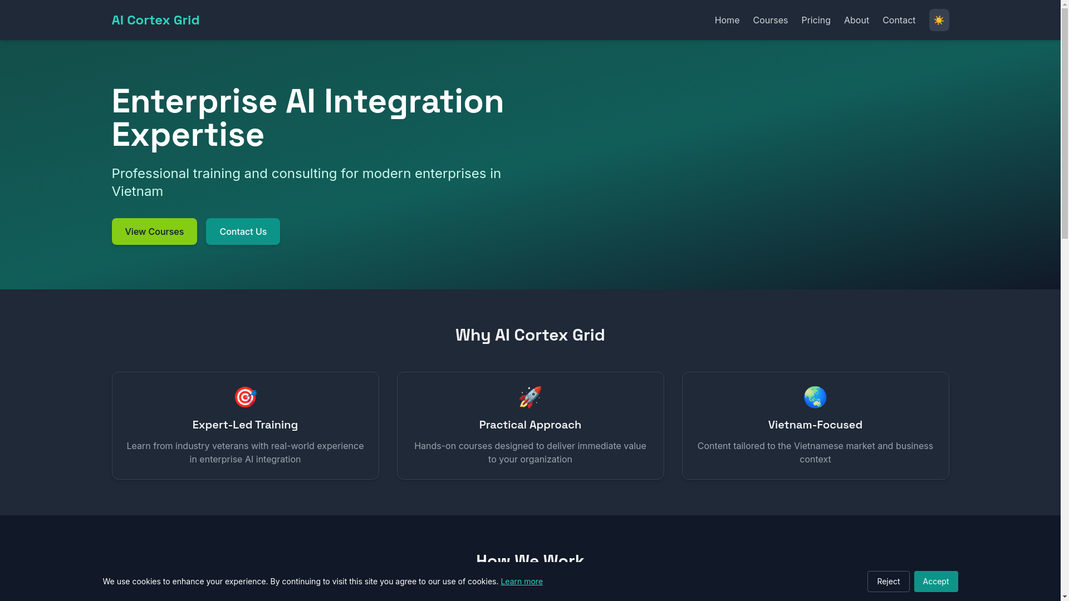Select the Expert-Led Training card title

[245, 425]
